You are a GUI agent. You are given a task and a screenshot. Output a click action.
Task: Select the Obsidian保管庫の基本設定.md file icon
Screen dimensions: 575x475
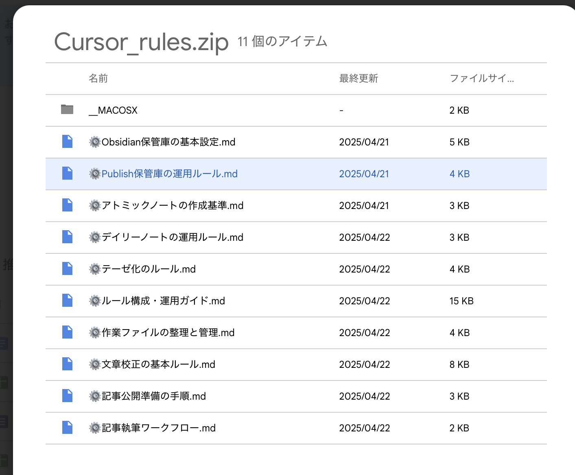(x=67, y=141)
